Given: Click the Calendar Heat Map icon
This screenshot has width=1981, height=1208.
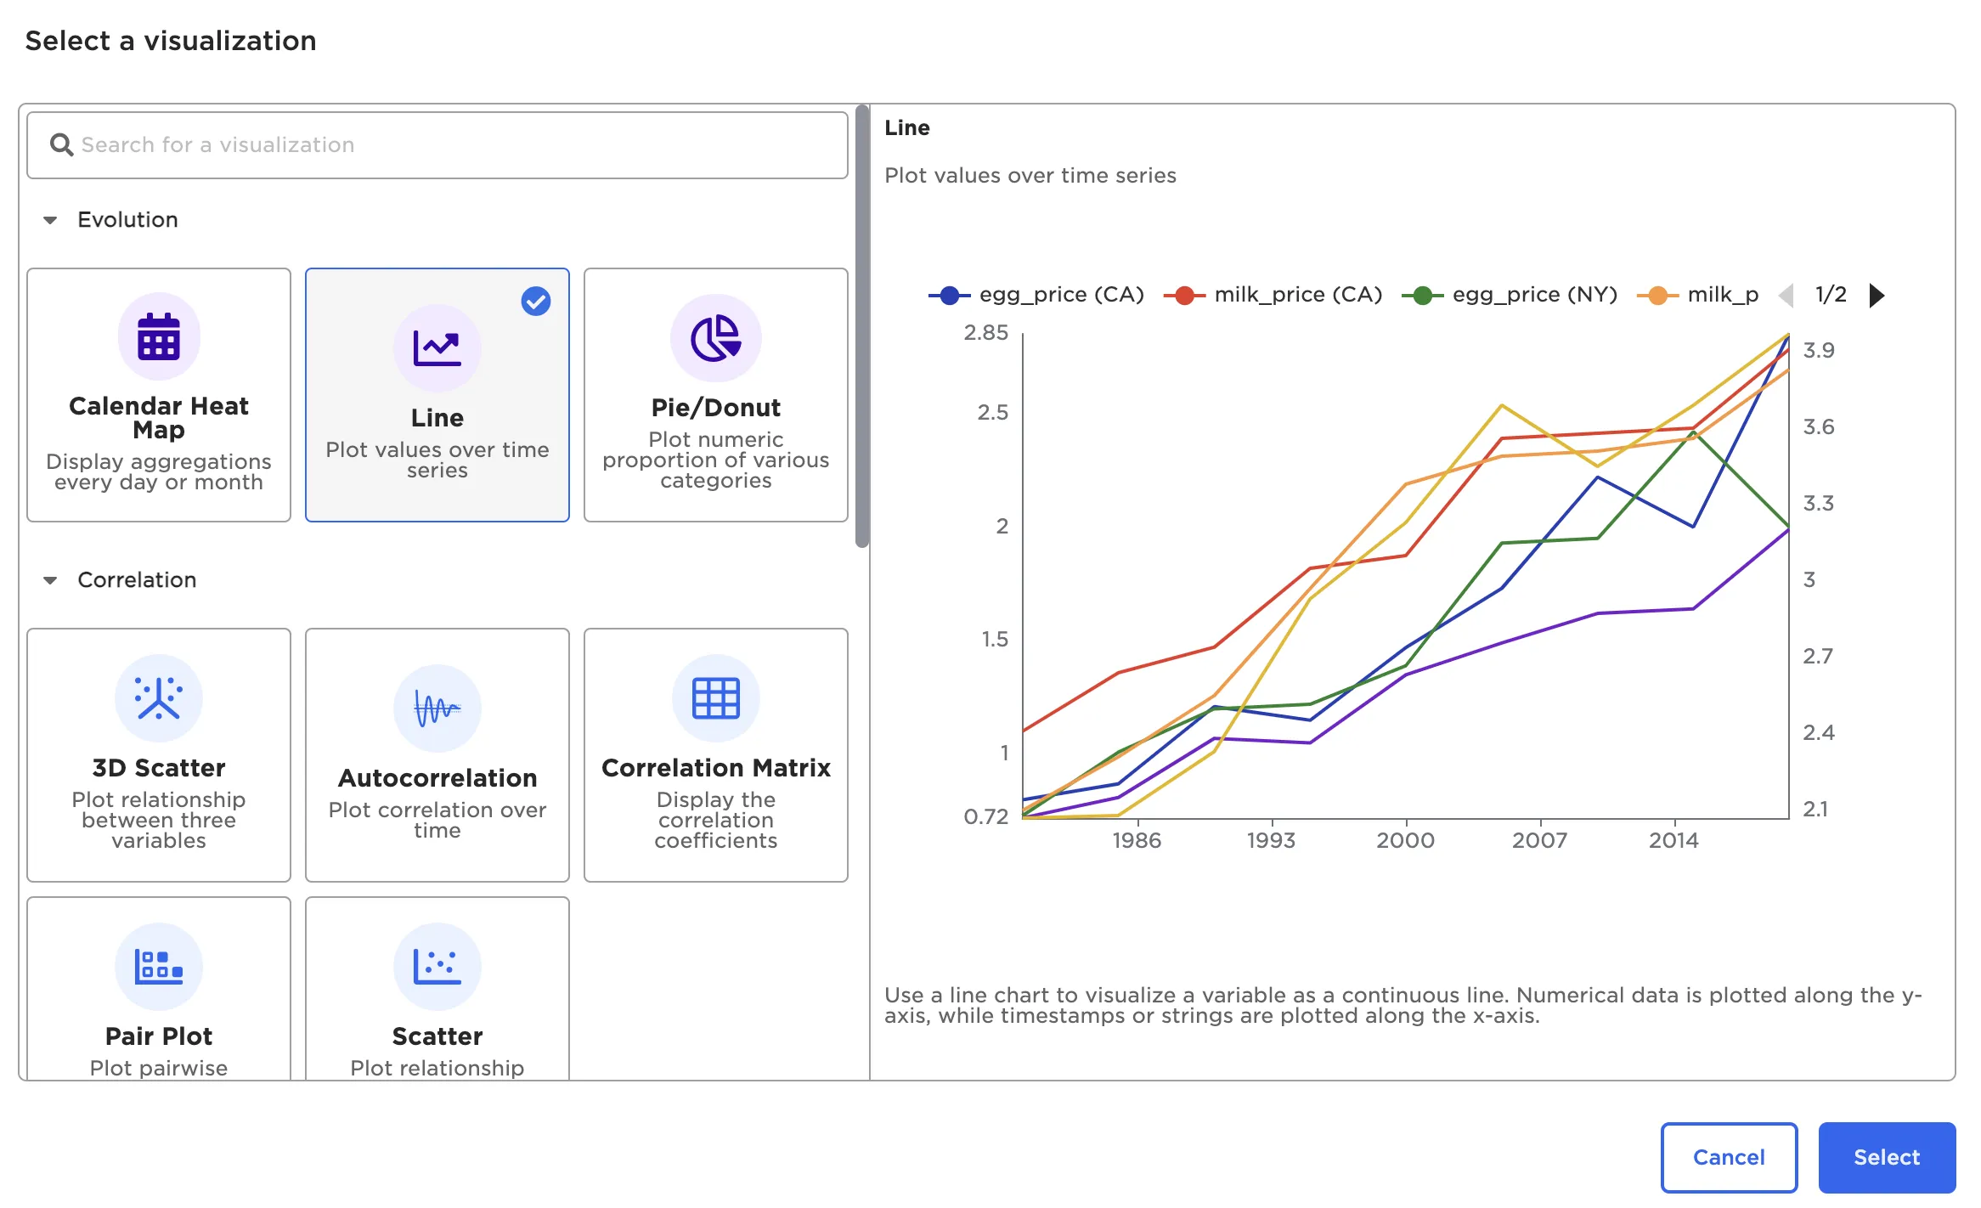Looking at the screenshot, I should tap(159, 337).
